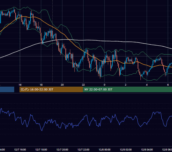Click the NY 22:00-07:00 JST session bar
This screenshot has height=152, width=172.
pos(127,89)
